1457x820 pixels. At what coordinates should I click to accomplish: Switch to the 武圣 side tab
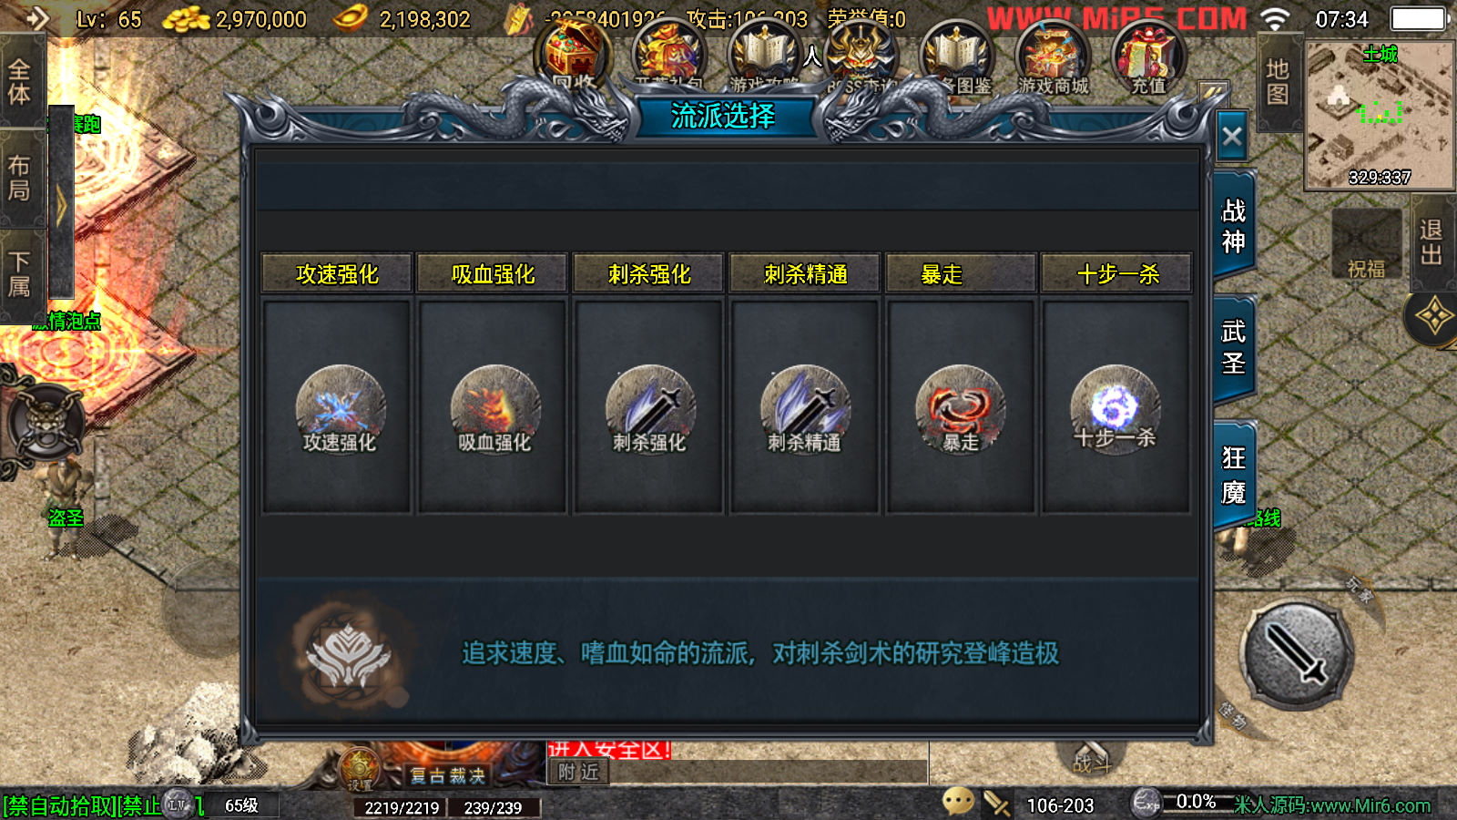(x=1234, y=347)
